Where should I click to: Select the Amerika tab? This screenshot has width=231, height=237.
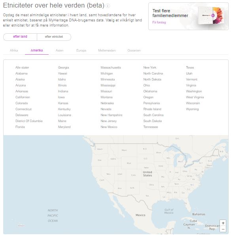coord(37,50)
